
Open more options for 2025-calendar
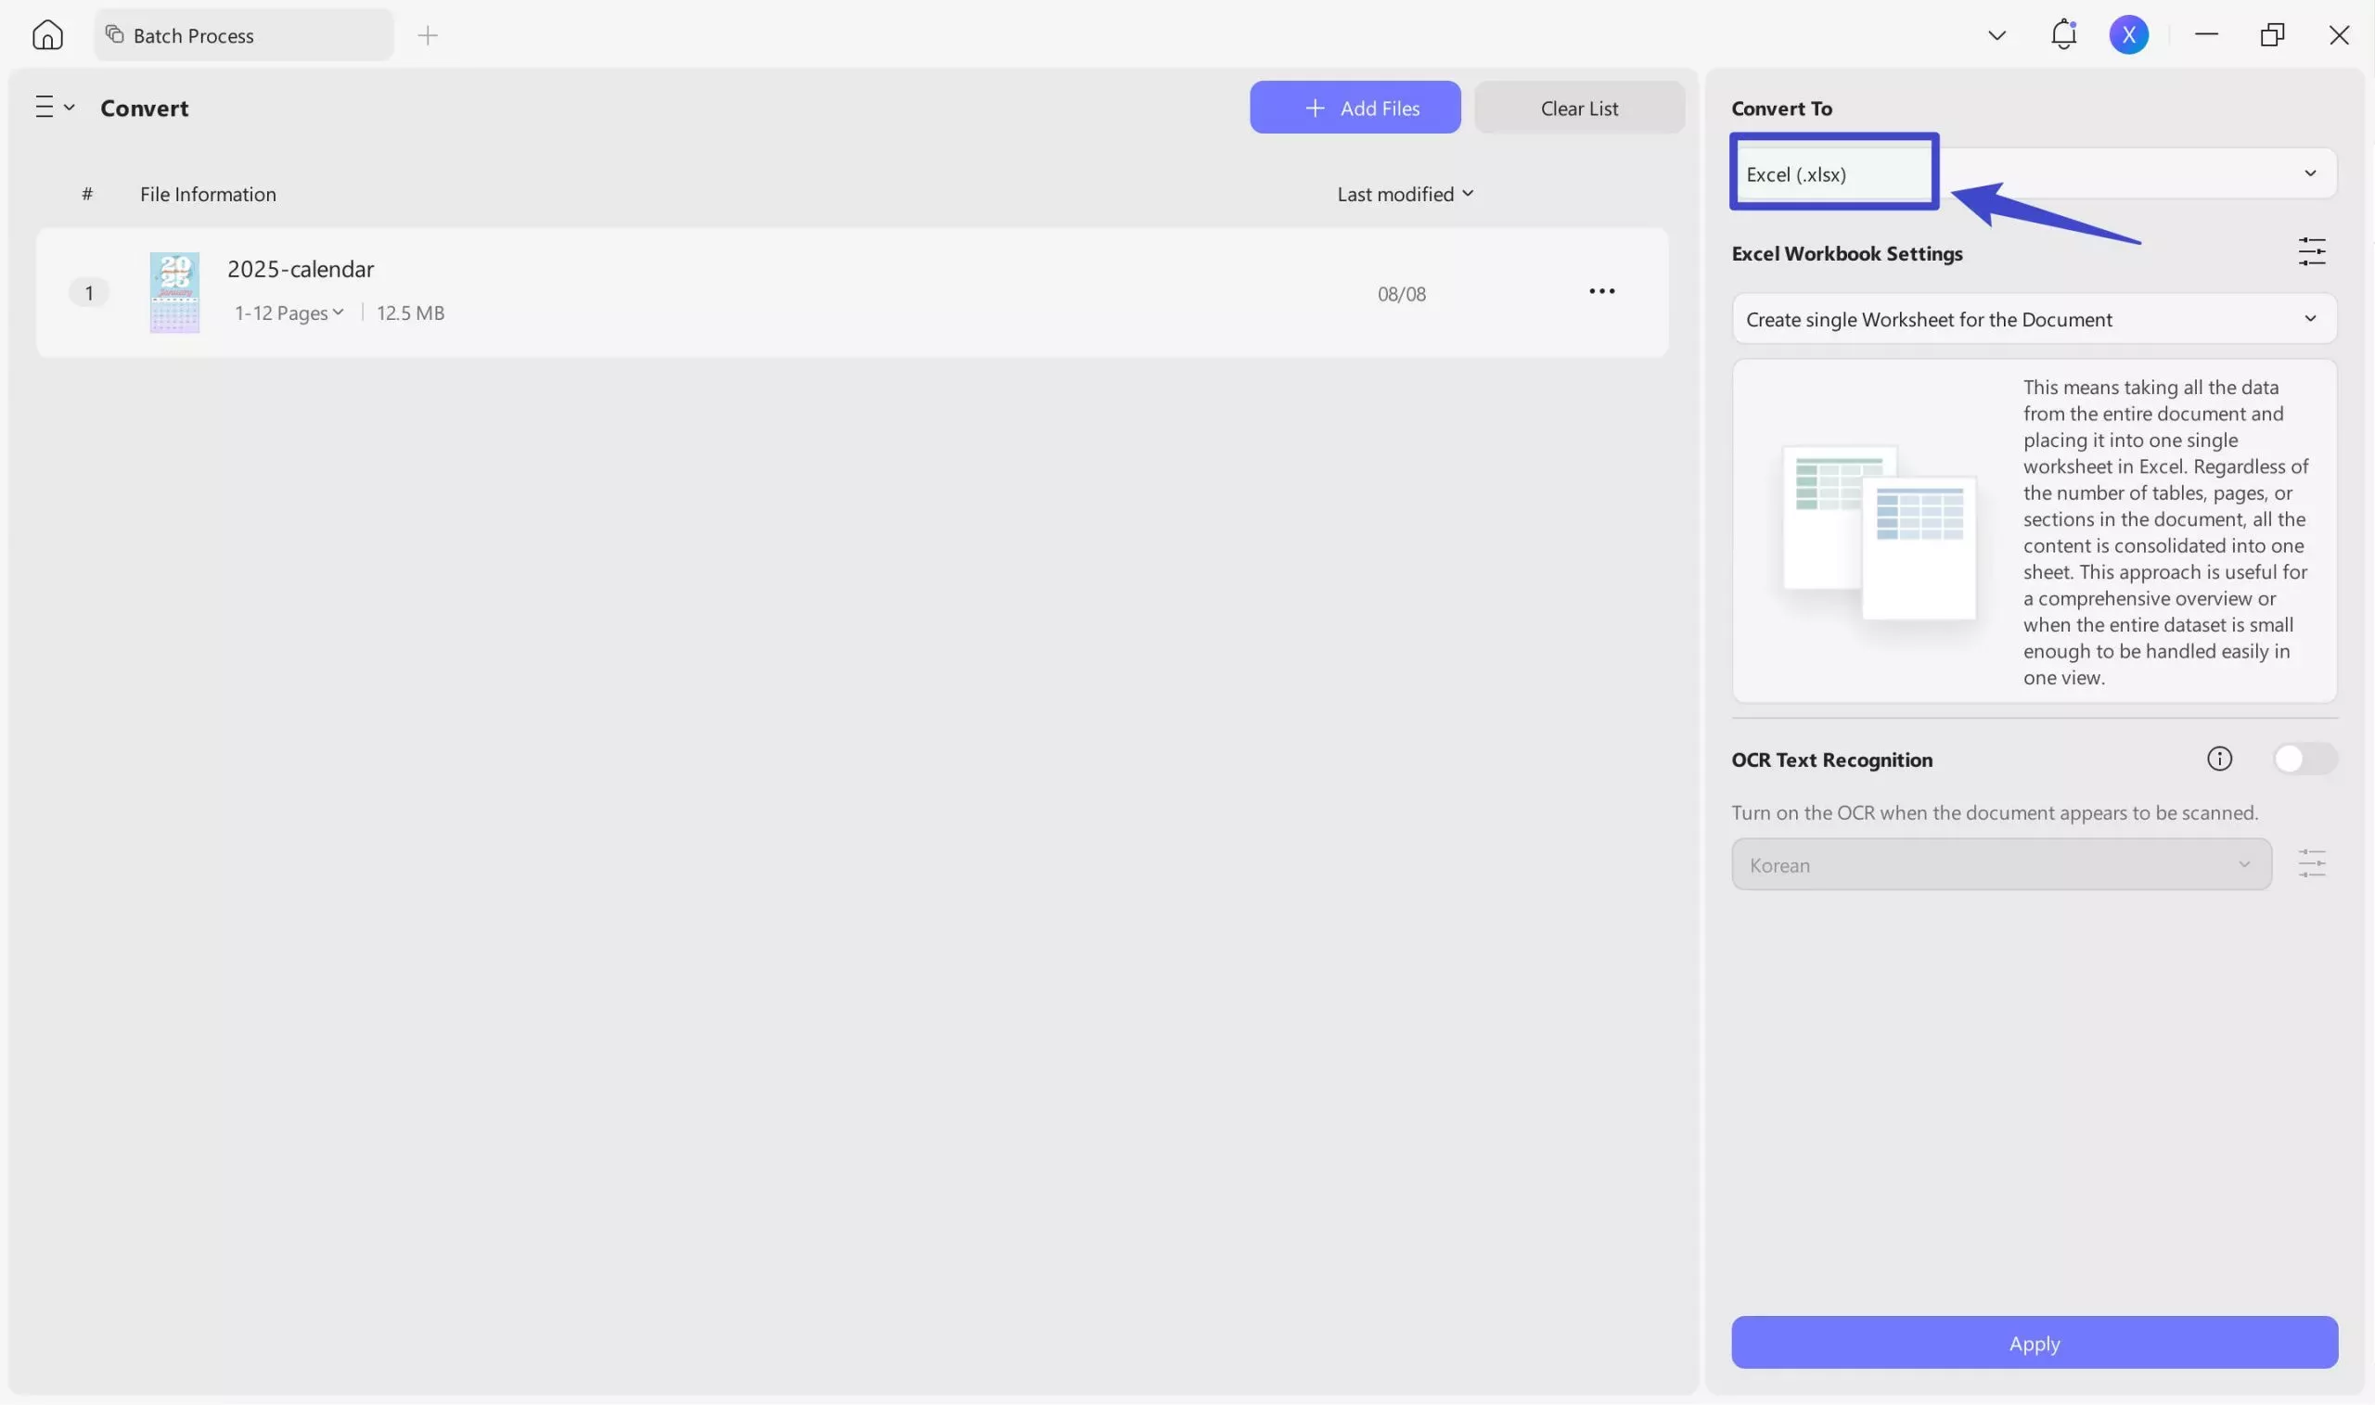pos(1601,291)
